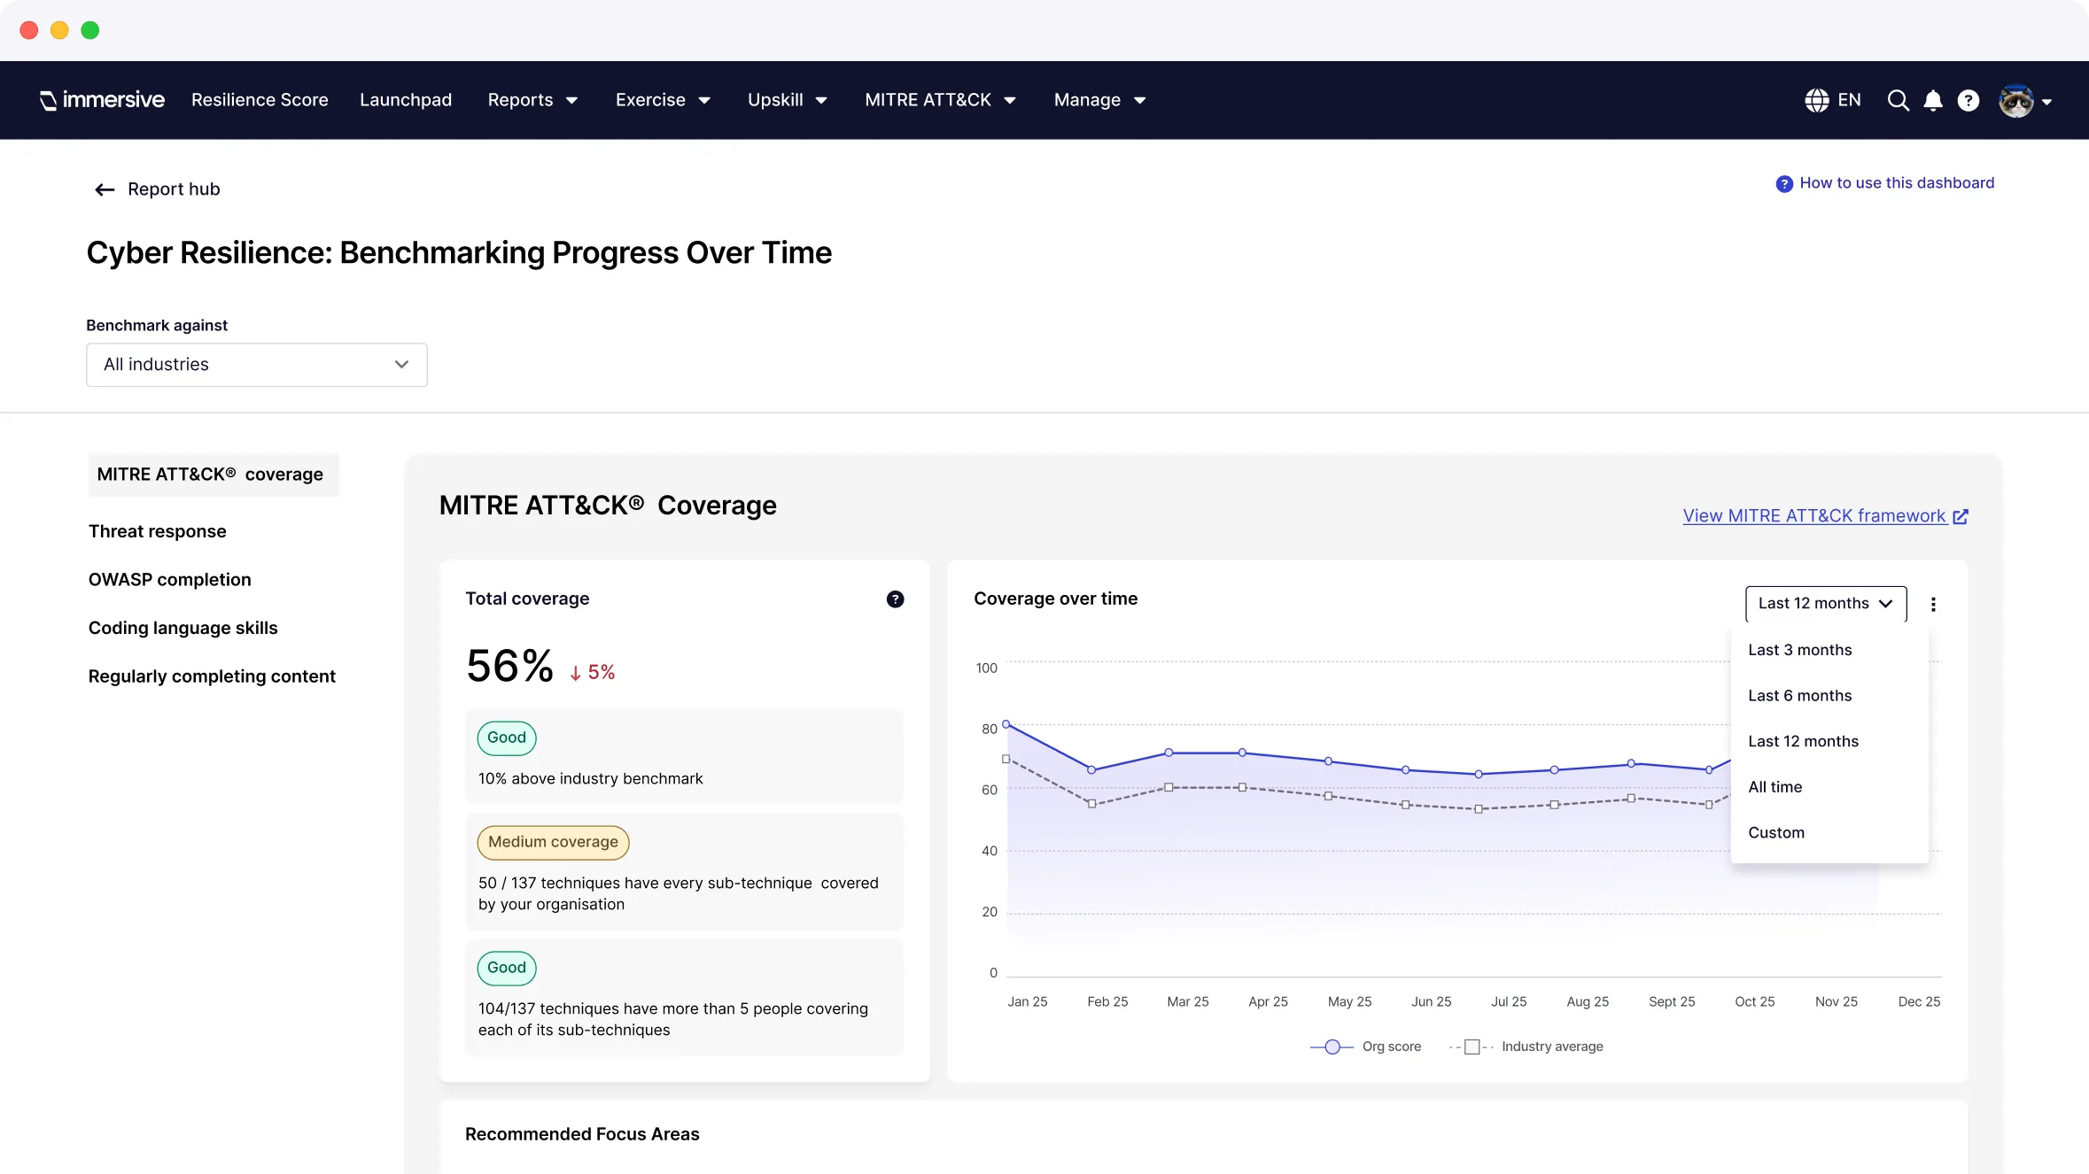2089x1174 pixels.
Task: Switch to the Threat response section
Action: 158,531
